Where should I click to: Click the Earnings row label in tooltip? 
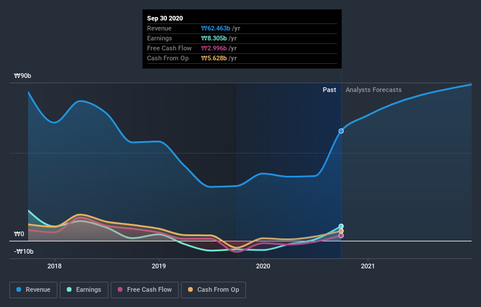pyautogui.click(x=159, y=38)
